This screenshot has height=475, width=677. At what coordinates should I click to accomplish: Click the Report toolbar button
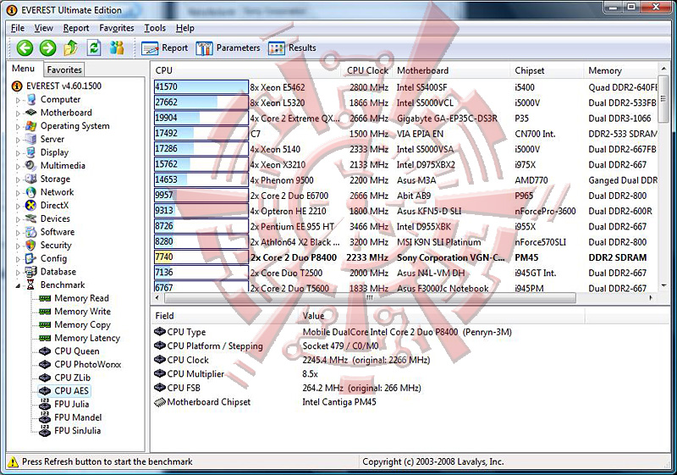click(165, 48)
